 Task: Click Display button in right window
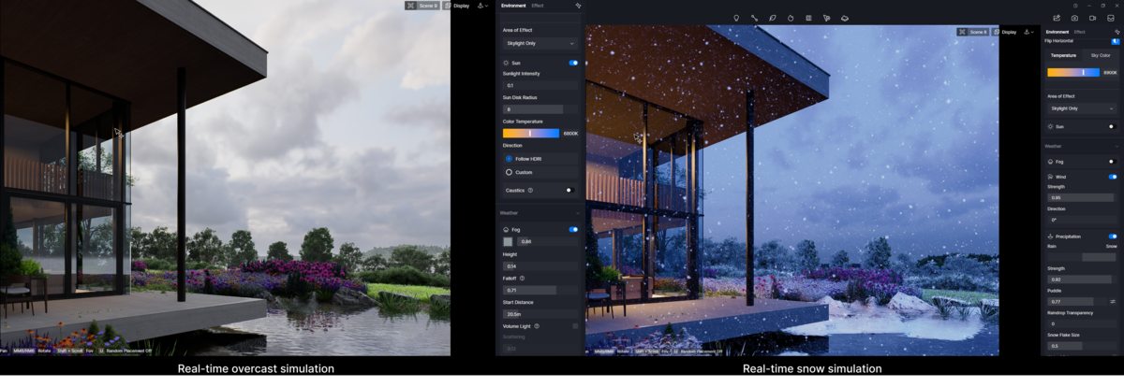click(1006, 32)
